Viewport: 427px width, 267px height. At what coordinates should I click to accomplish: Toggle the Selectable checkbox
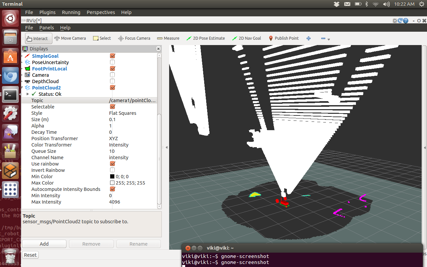112,107
